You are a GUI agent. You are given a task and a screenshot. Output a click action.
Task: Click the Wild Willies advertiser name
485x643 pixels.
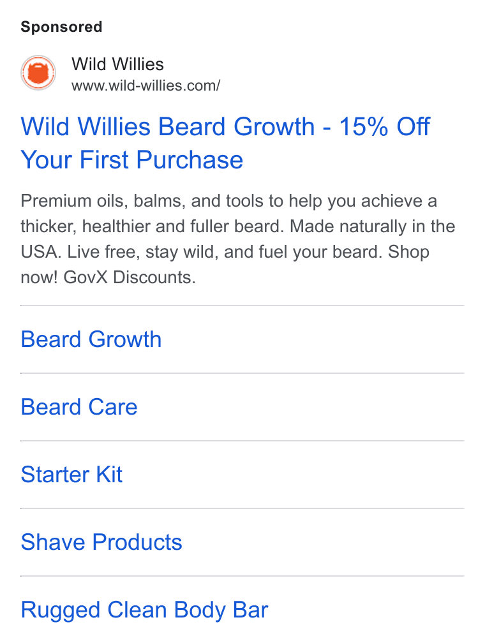(x=118, y=64)
